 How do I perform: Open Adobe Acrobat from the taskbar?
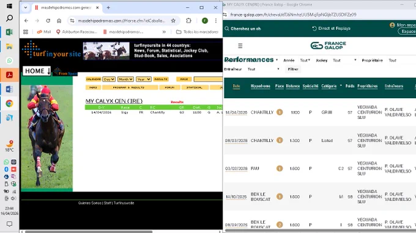coord(9,75)
